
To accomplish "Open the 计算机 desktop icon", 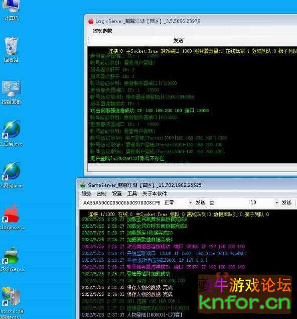I will pos(12,10).
